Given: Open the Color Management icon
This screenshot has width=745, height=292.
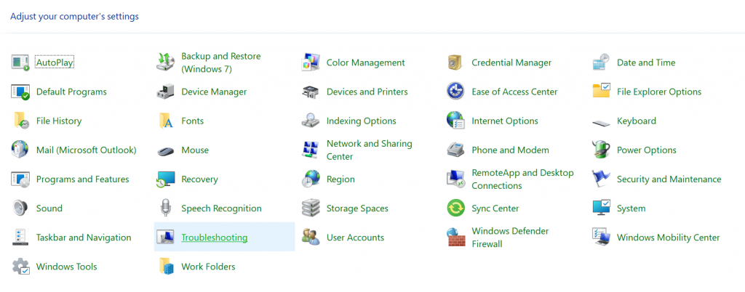Looking at the screenshot, I should click(x=311, y=62).
